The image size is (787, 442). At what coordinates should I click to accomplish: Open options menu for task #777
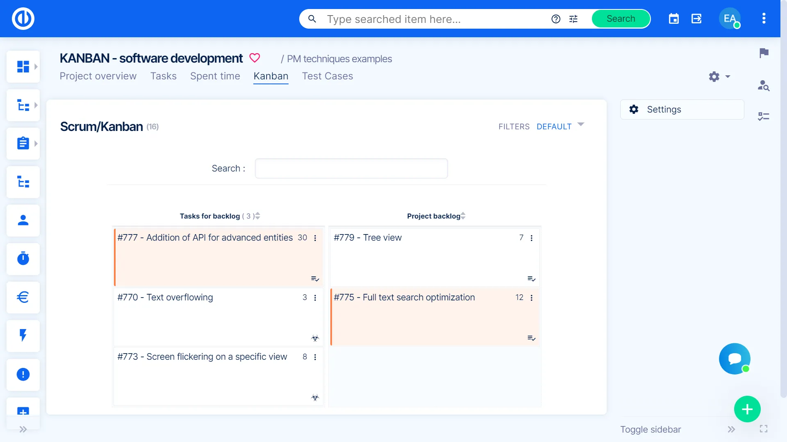tap(315, 238)
